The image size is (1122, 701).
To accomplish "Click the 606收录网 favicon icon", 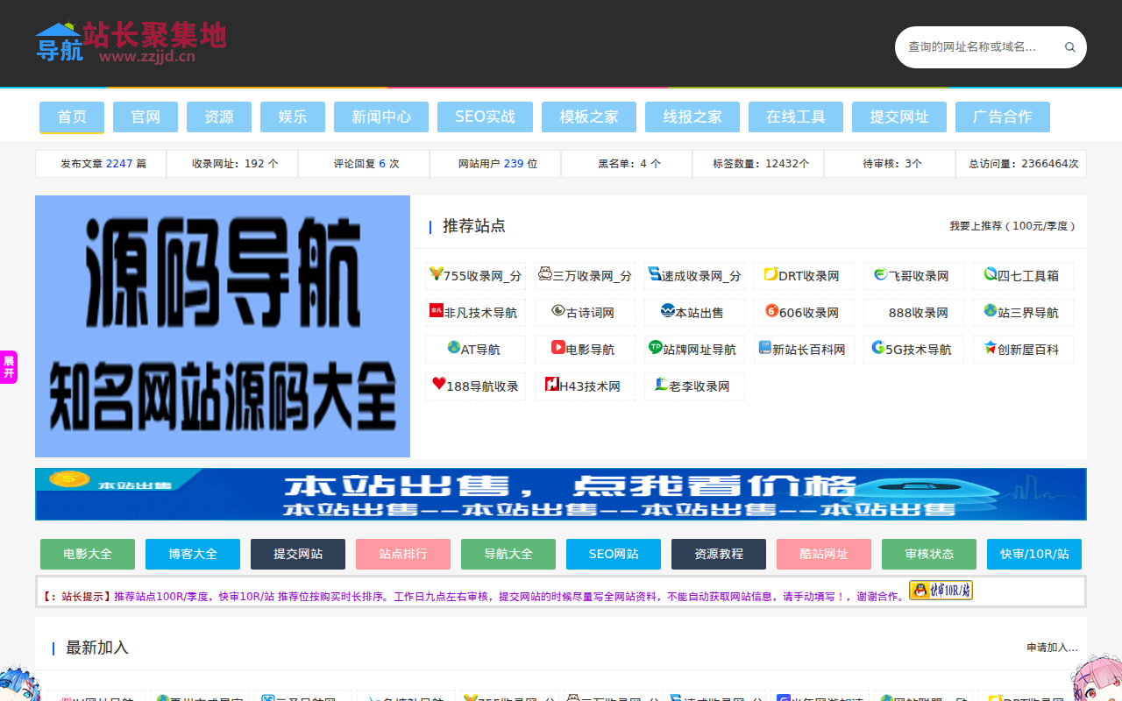I will (x=771, y=311).
